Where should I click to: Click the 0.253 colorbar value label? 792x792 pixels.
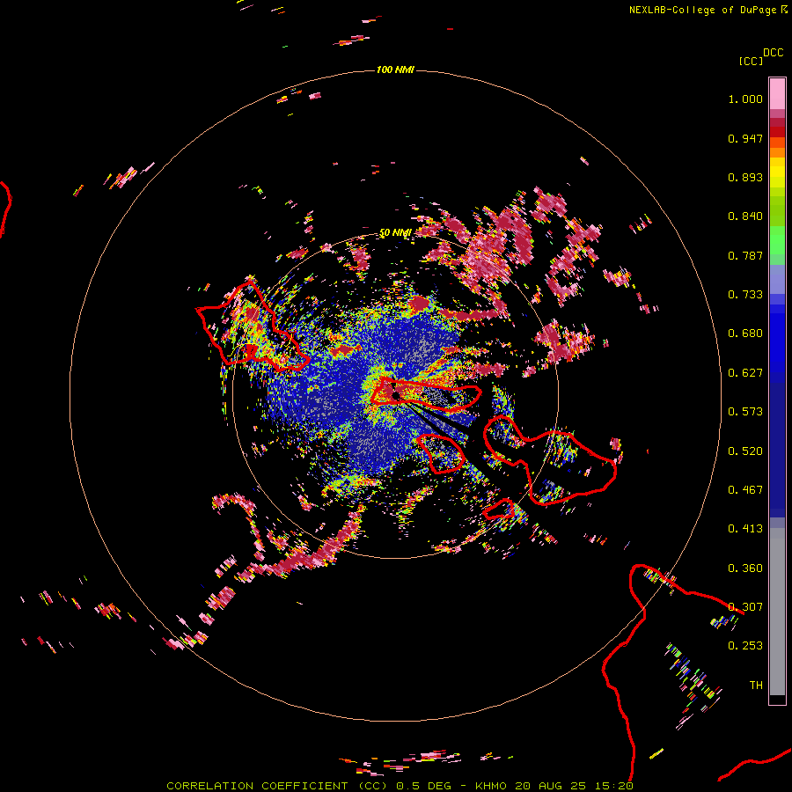click(x=745, y=646)
